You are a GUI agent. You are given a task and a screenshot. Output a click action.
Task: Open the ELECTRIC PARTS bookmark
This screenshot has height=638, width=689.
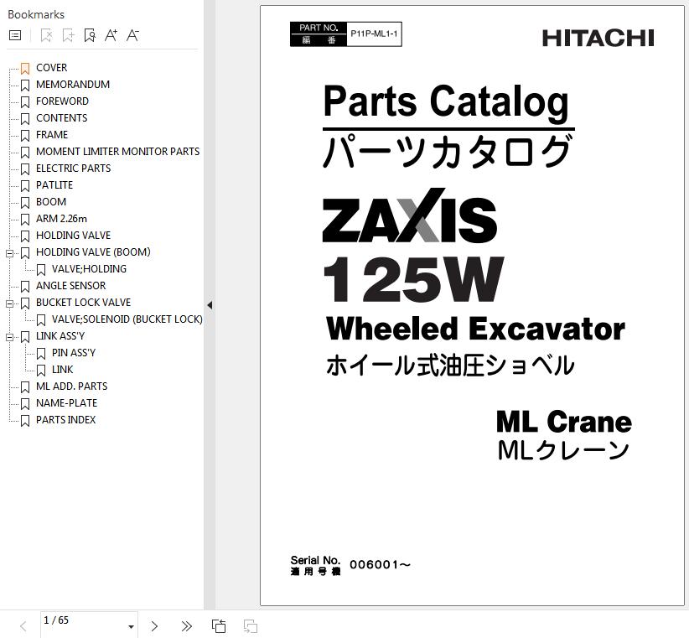74,169
